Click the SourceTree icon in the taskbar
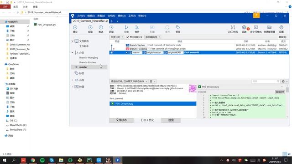 point(118,160)
